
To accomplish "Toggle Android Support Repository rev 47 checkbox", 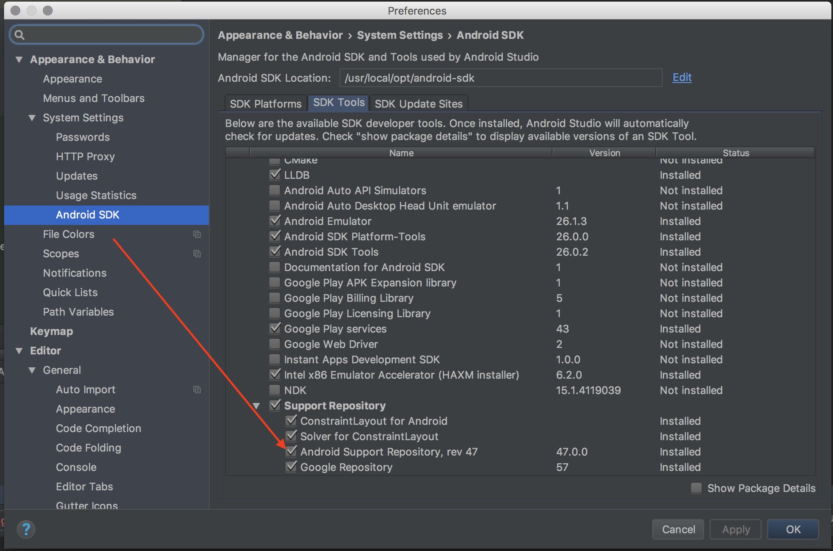I will point(291,451).
